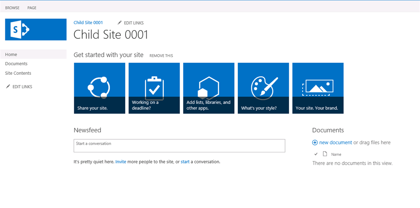Click the REMOVE THIS link
The height and width of the screenshot is (208, 420).
(x=161, y=56)
